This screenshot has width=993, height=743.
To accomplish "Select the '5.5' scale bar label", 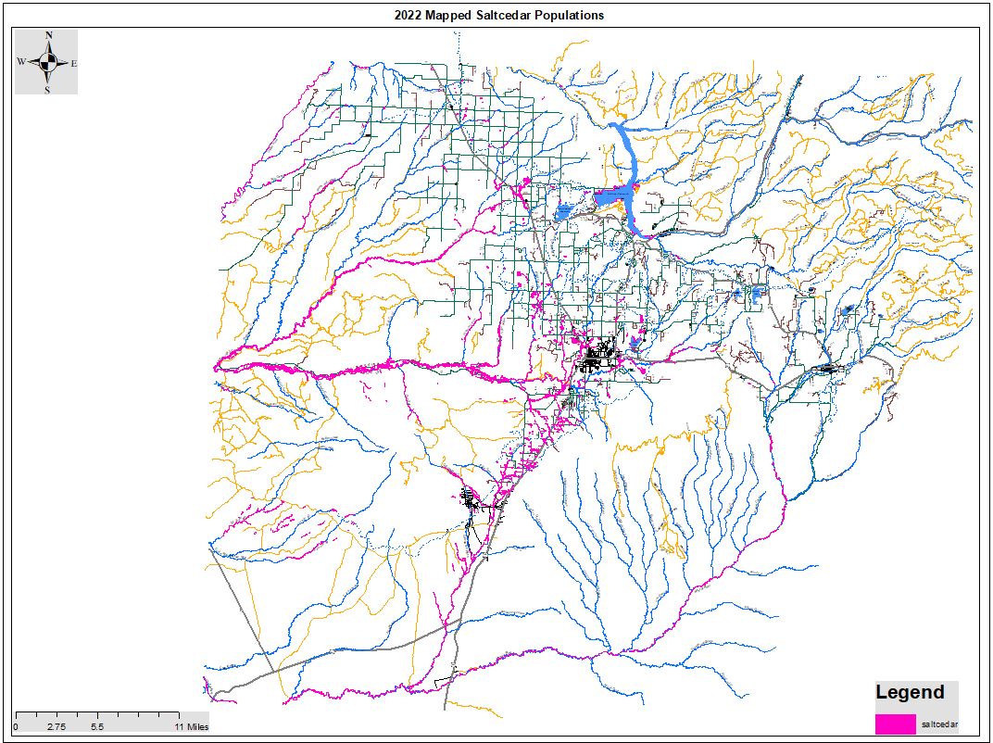I will (x=97, y=727).
